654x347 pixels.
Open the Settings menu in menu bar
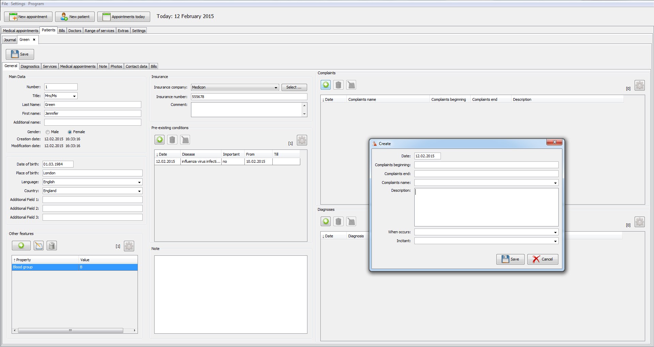point(18,4)
